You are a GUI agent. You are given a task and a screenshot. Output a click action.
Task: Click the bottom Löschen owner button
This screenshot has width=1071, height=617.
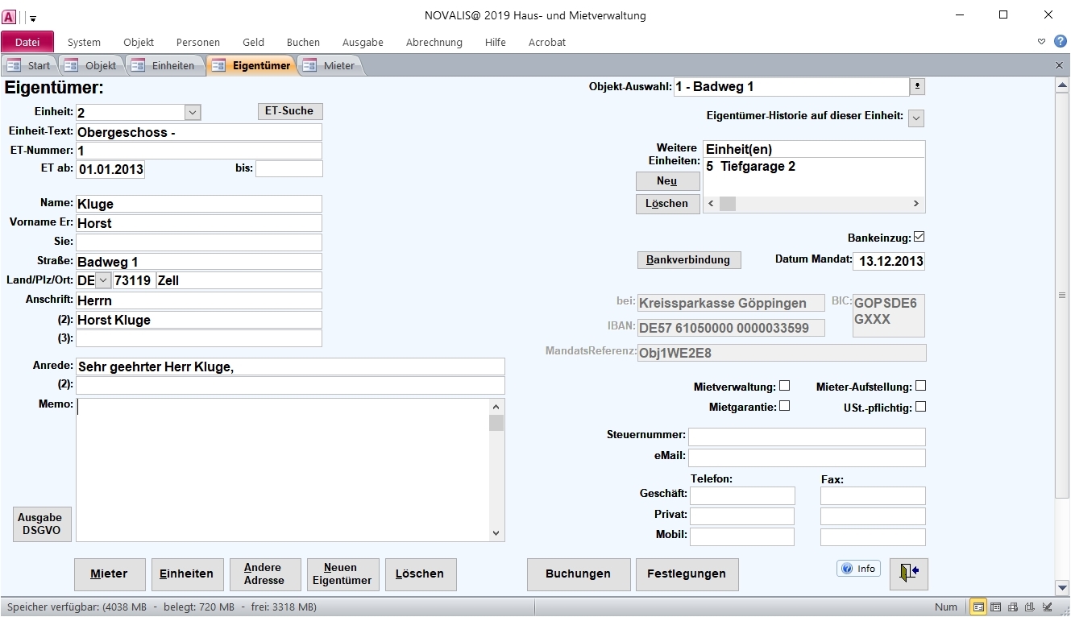click(420, 574)
